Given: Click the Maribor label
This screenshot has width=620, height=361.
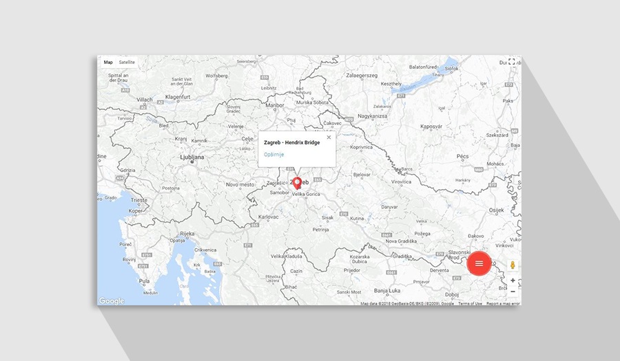Looking at the screenshot, I should tap(275, 105).
